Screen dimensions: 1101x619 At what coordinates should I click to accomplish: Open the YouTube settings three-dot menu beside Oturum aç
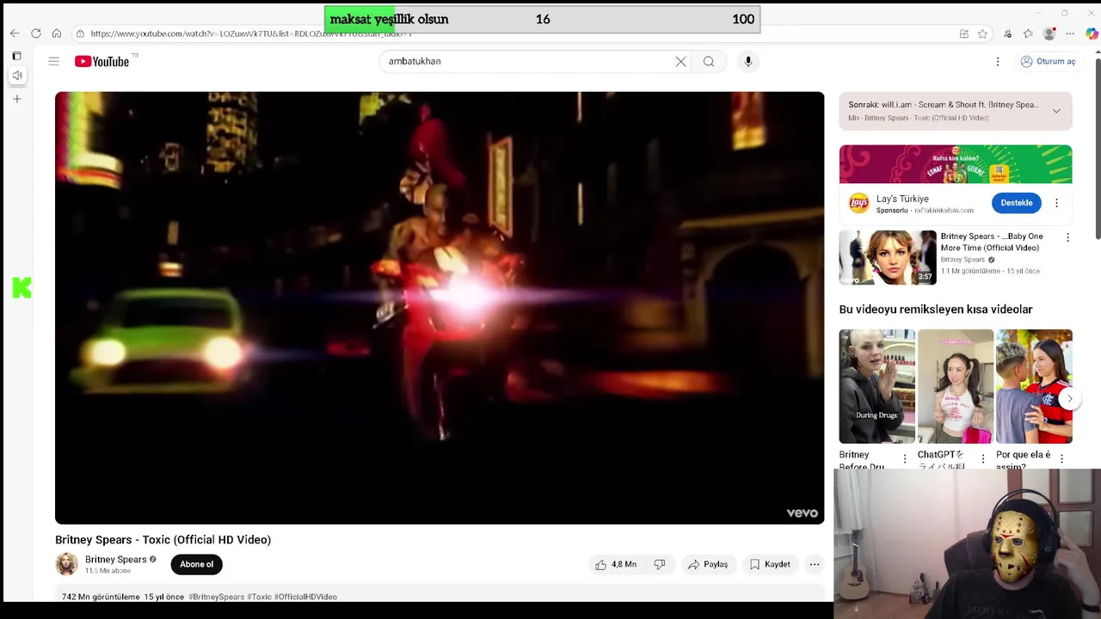click(x=998, y=61)
